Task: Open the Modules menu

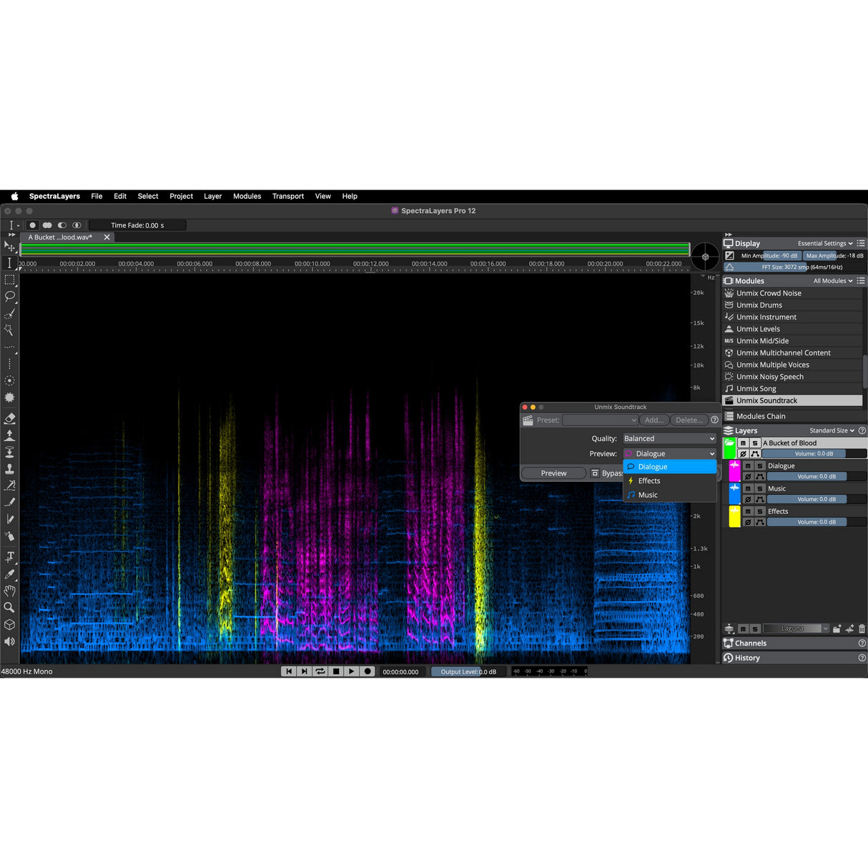Action: click(x=247, y=196)
